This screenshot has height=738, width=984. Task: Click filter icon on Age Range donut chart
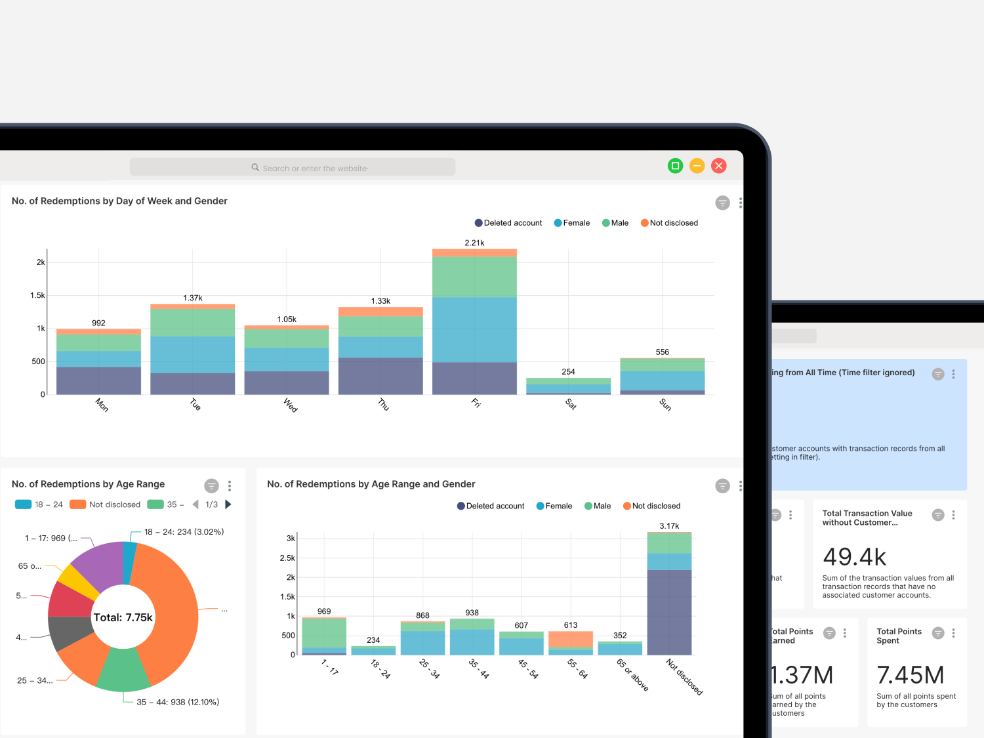coord(211,485)
